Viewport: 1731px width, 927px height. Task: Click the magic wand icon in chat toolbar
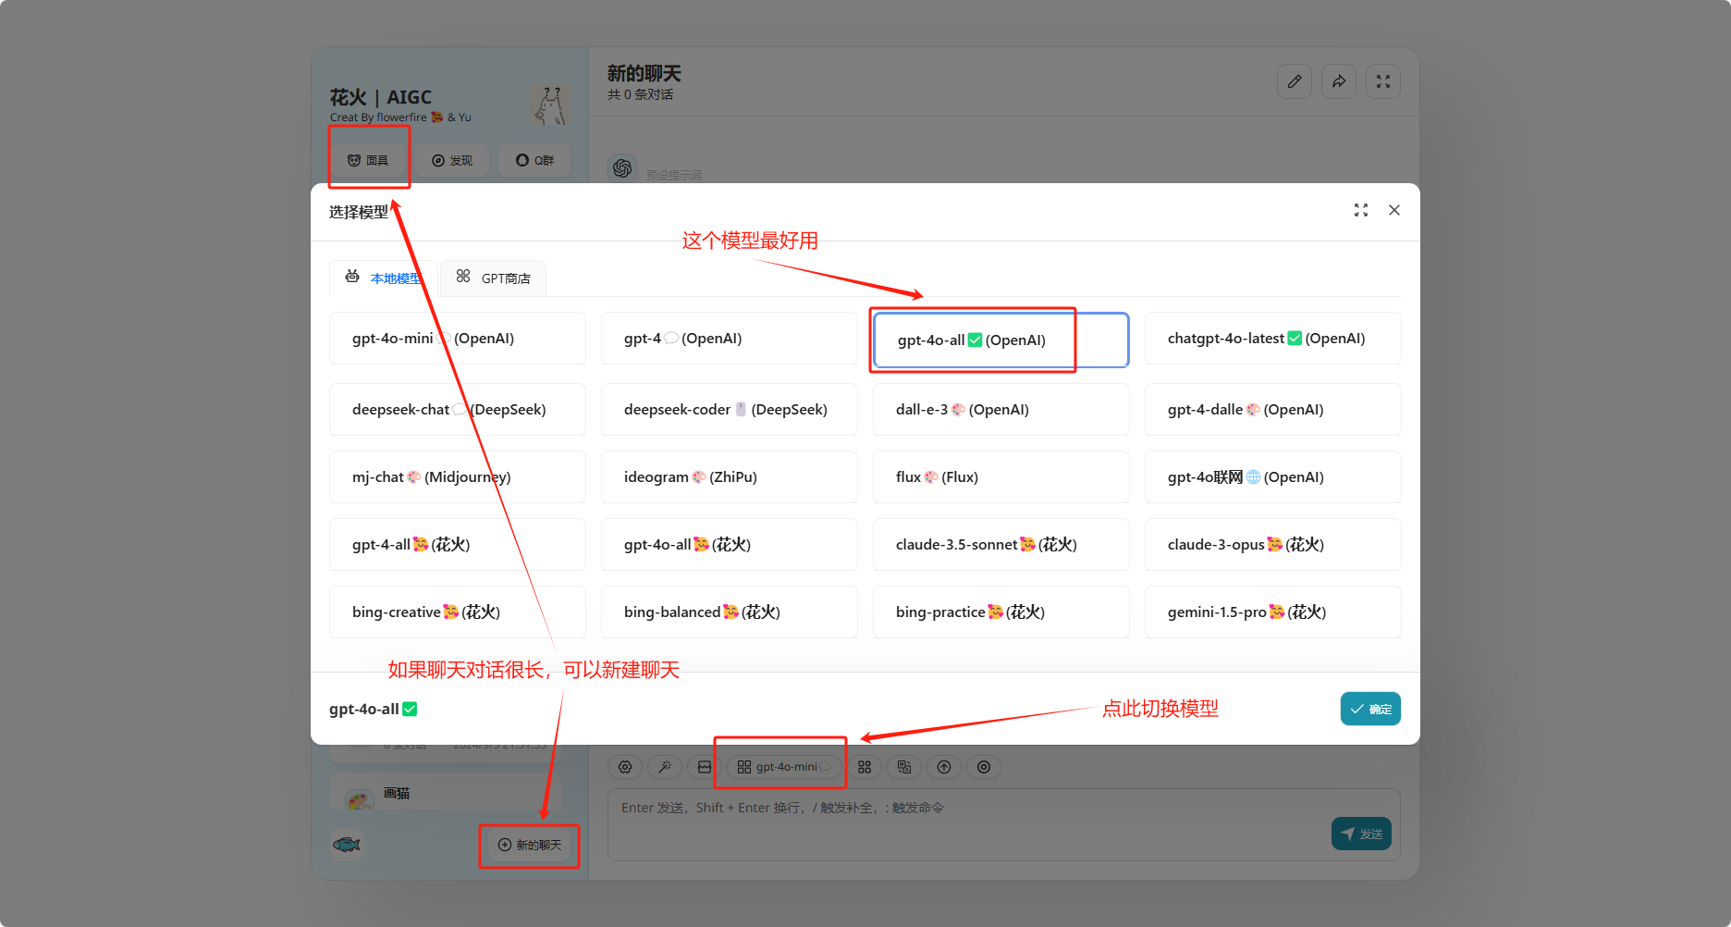pyautogui.click(x=665, y=767)
